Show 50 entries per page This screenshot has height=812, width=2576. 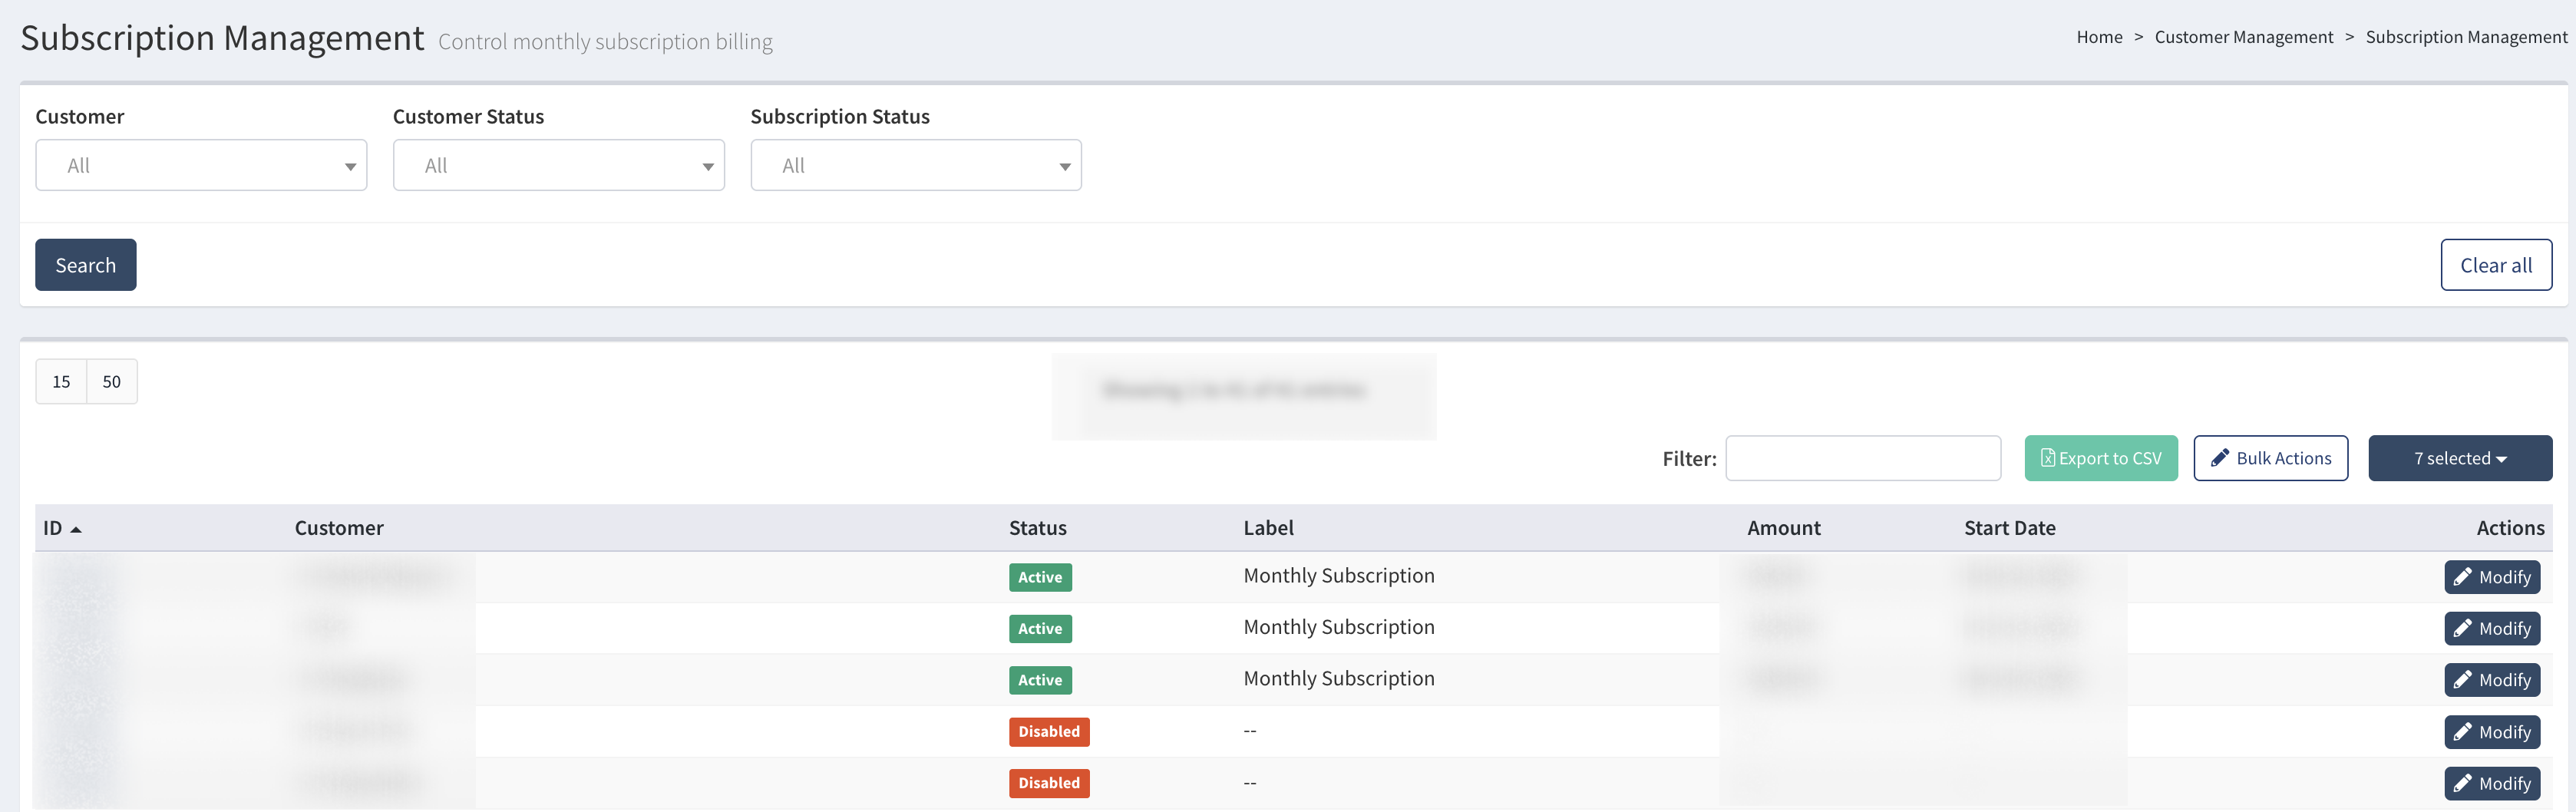tap(111, 382)
